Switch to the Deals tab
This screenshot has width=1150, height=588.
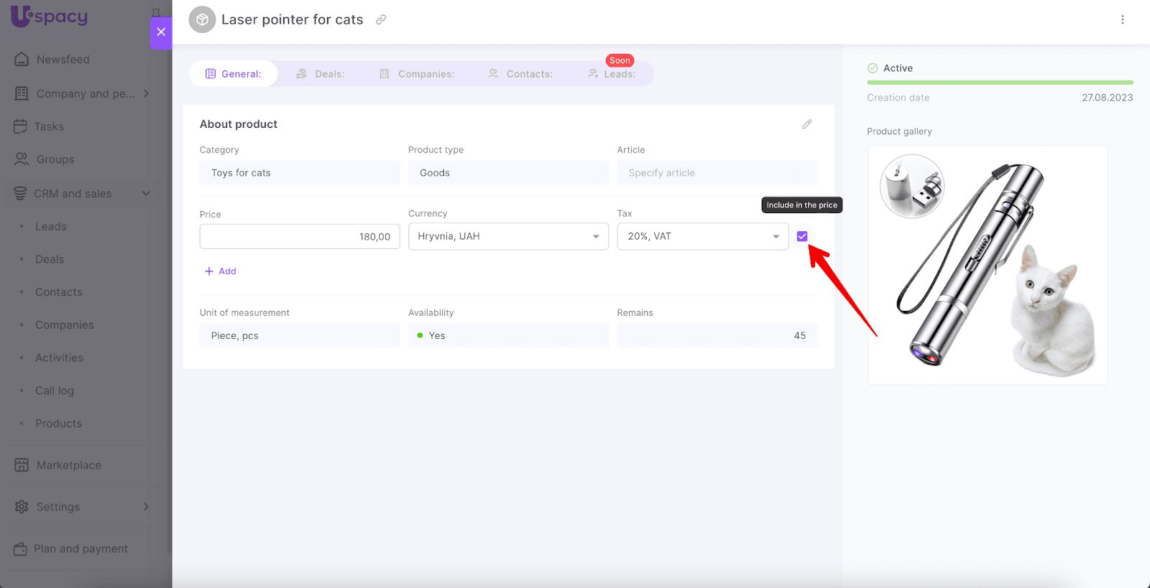coord(321,74)
